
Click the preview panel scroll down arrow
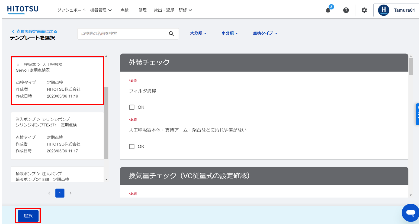tap(411, 195)
